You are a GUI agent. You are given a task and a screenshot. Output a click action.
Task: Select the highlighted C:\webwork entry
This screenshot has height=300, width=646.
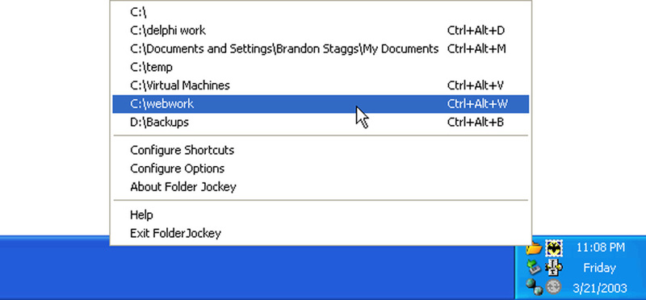tap(321, 104)
